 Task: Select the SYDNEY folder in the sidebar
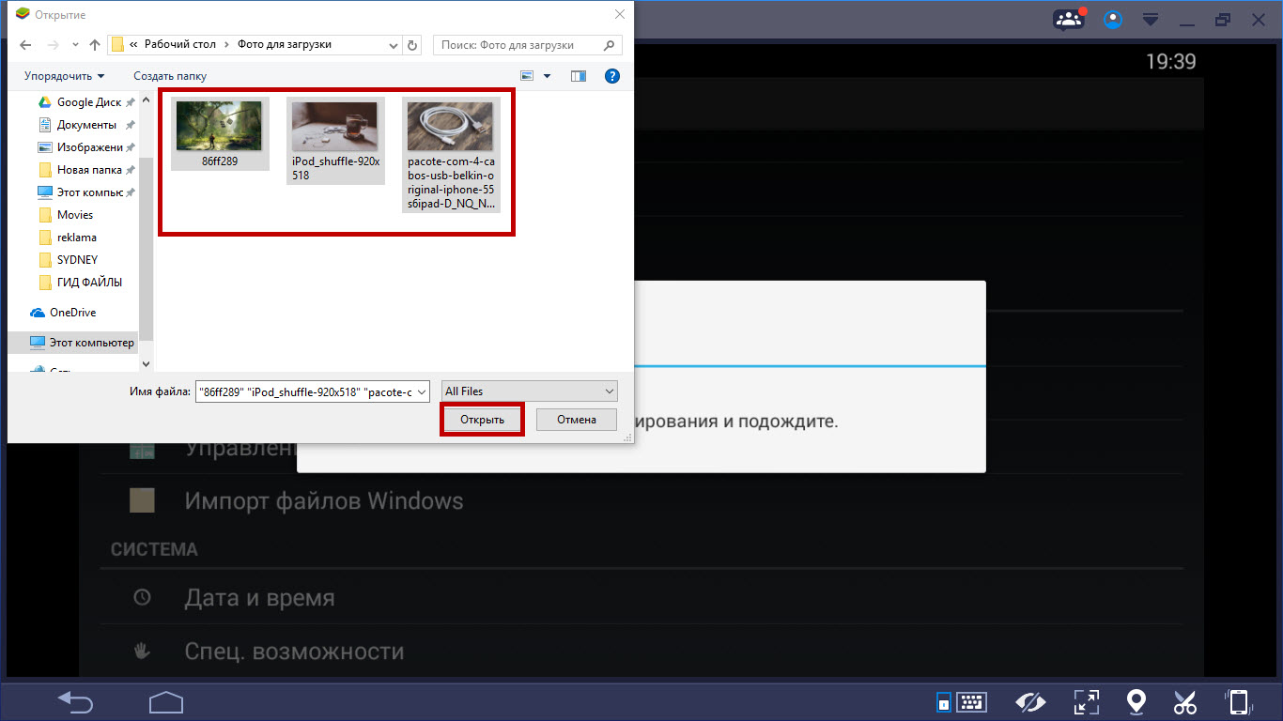click(x=77, y=260)
